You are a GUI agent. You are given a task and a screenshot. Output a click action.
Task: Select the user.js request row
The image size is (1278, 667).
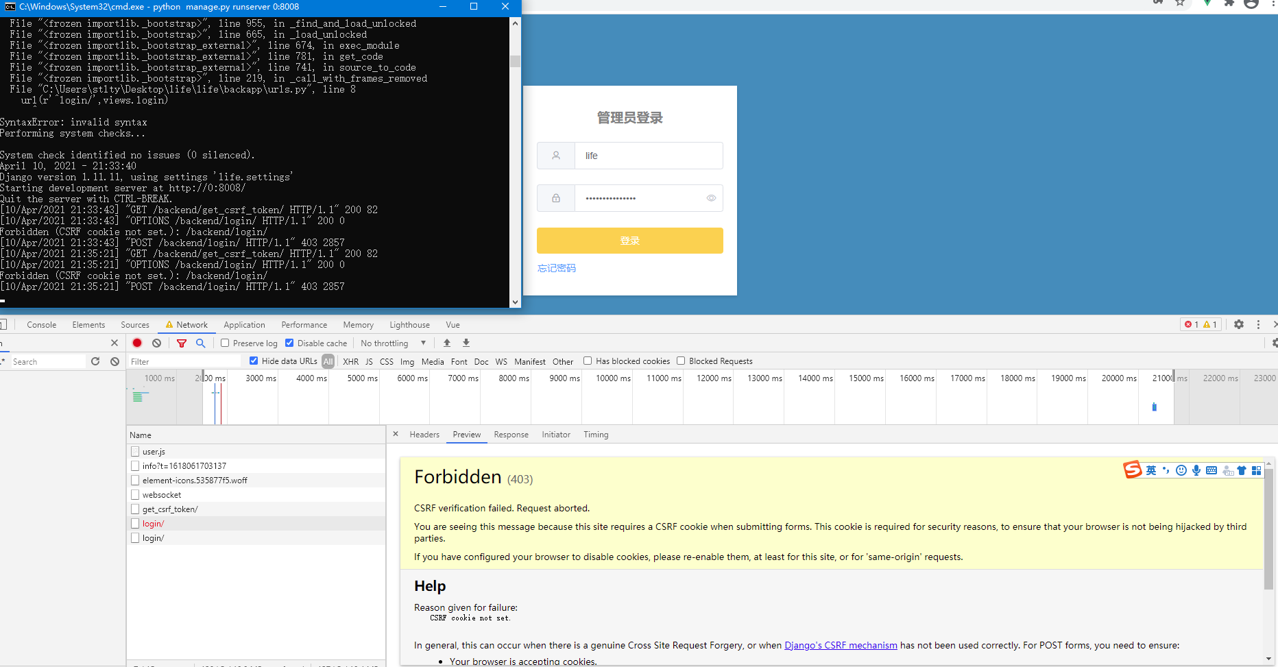[x=256, y=451]
